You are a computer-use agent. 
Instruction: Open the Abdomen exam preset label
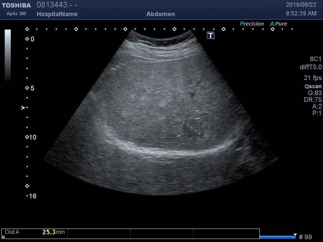pos(160,14)
